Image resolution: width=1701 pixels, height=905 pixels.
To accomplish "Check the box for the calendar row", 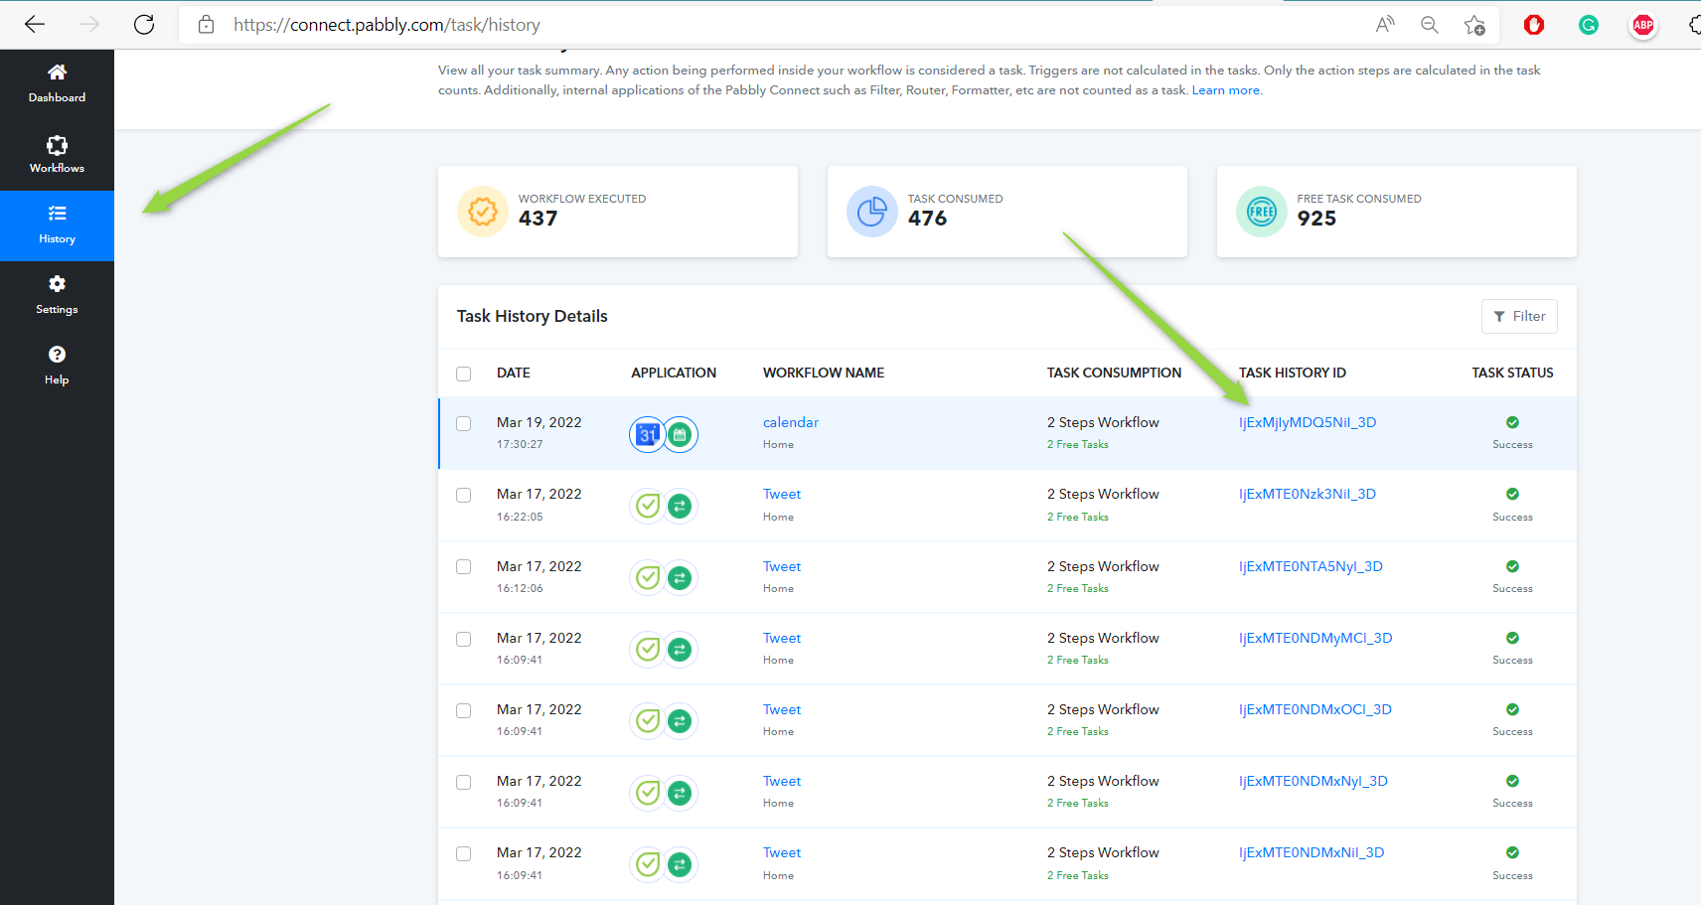I will coord(463,423).
